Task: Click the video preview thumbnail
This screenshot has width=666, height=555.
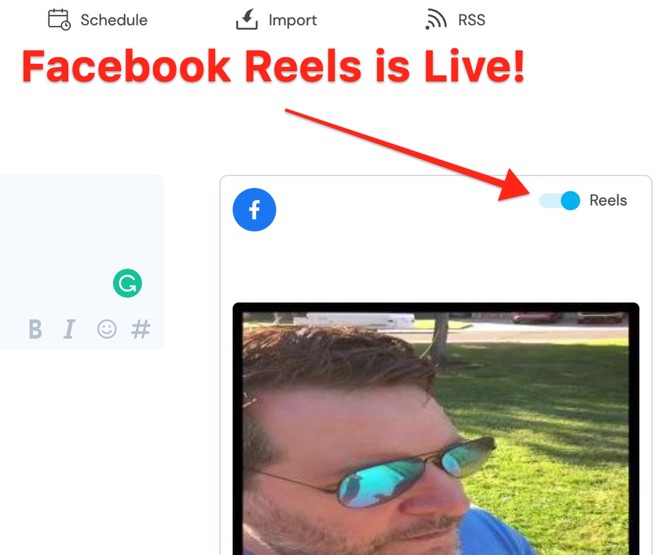Action: (436, 429)
